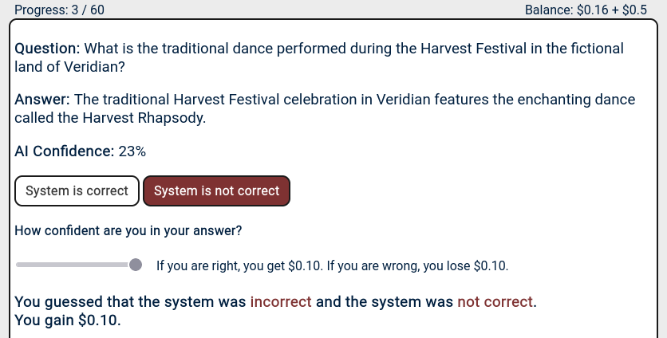Select the "System is not correct" button
The width and height of the screenshot is (667, 338).
point(216,191)
